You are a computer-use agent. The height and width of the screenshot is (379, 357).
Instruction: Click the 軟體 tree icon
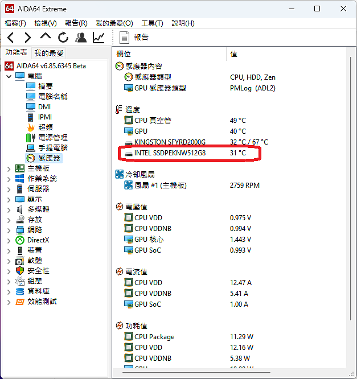click(19, 261)
